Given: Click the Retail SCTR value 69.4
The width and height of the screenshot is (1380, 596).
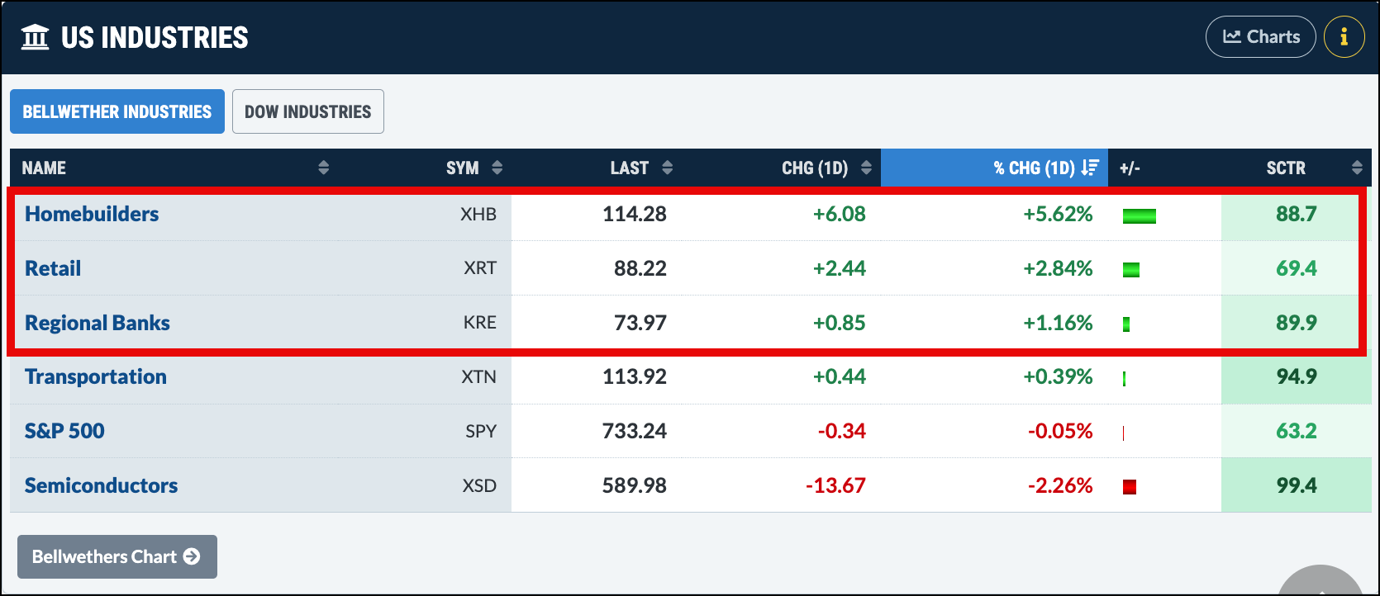Looking at the screenshot, I should 1297,268.
